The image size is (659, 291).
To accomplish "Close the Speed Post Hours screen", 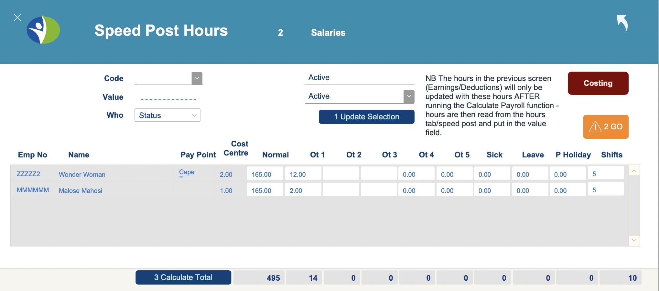I will click(x=17, y=17).
